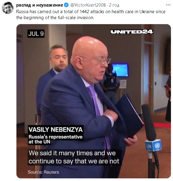Image resolution: width=173 pixels, height=181 pixels.
Task: Open the three-dot more options menu
Action: (168, 5)
